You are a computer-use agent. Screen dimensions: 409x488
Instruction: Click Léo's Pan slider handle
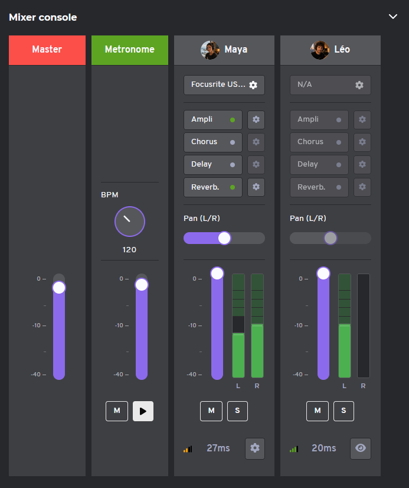pyautogui.click(x=331, y=238)
